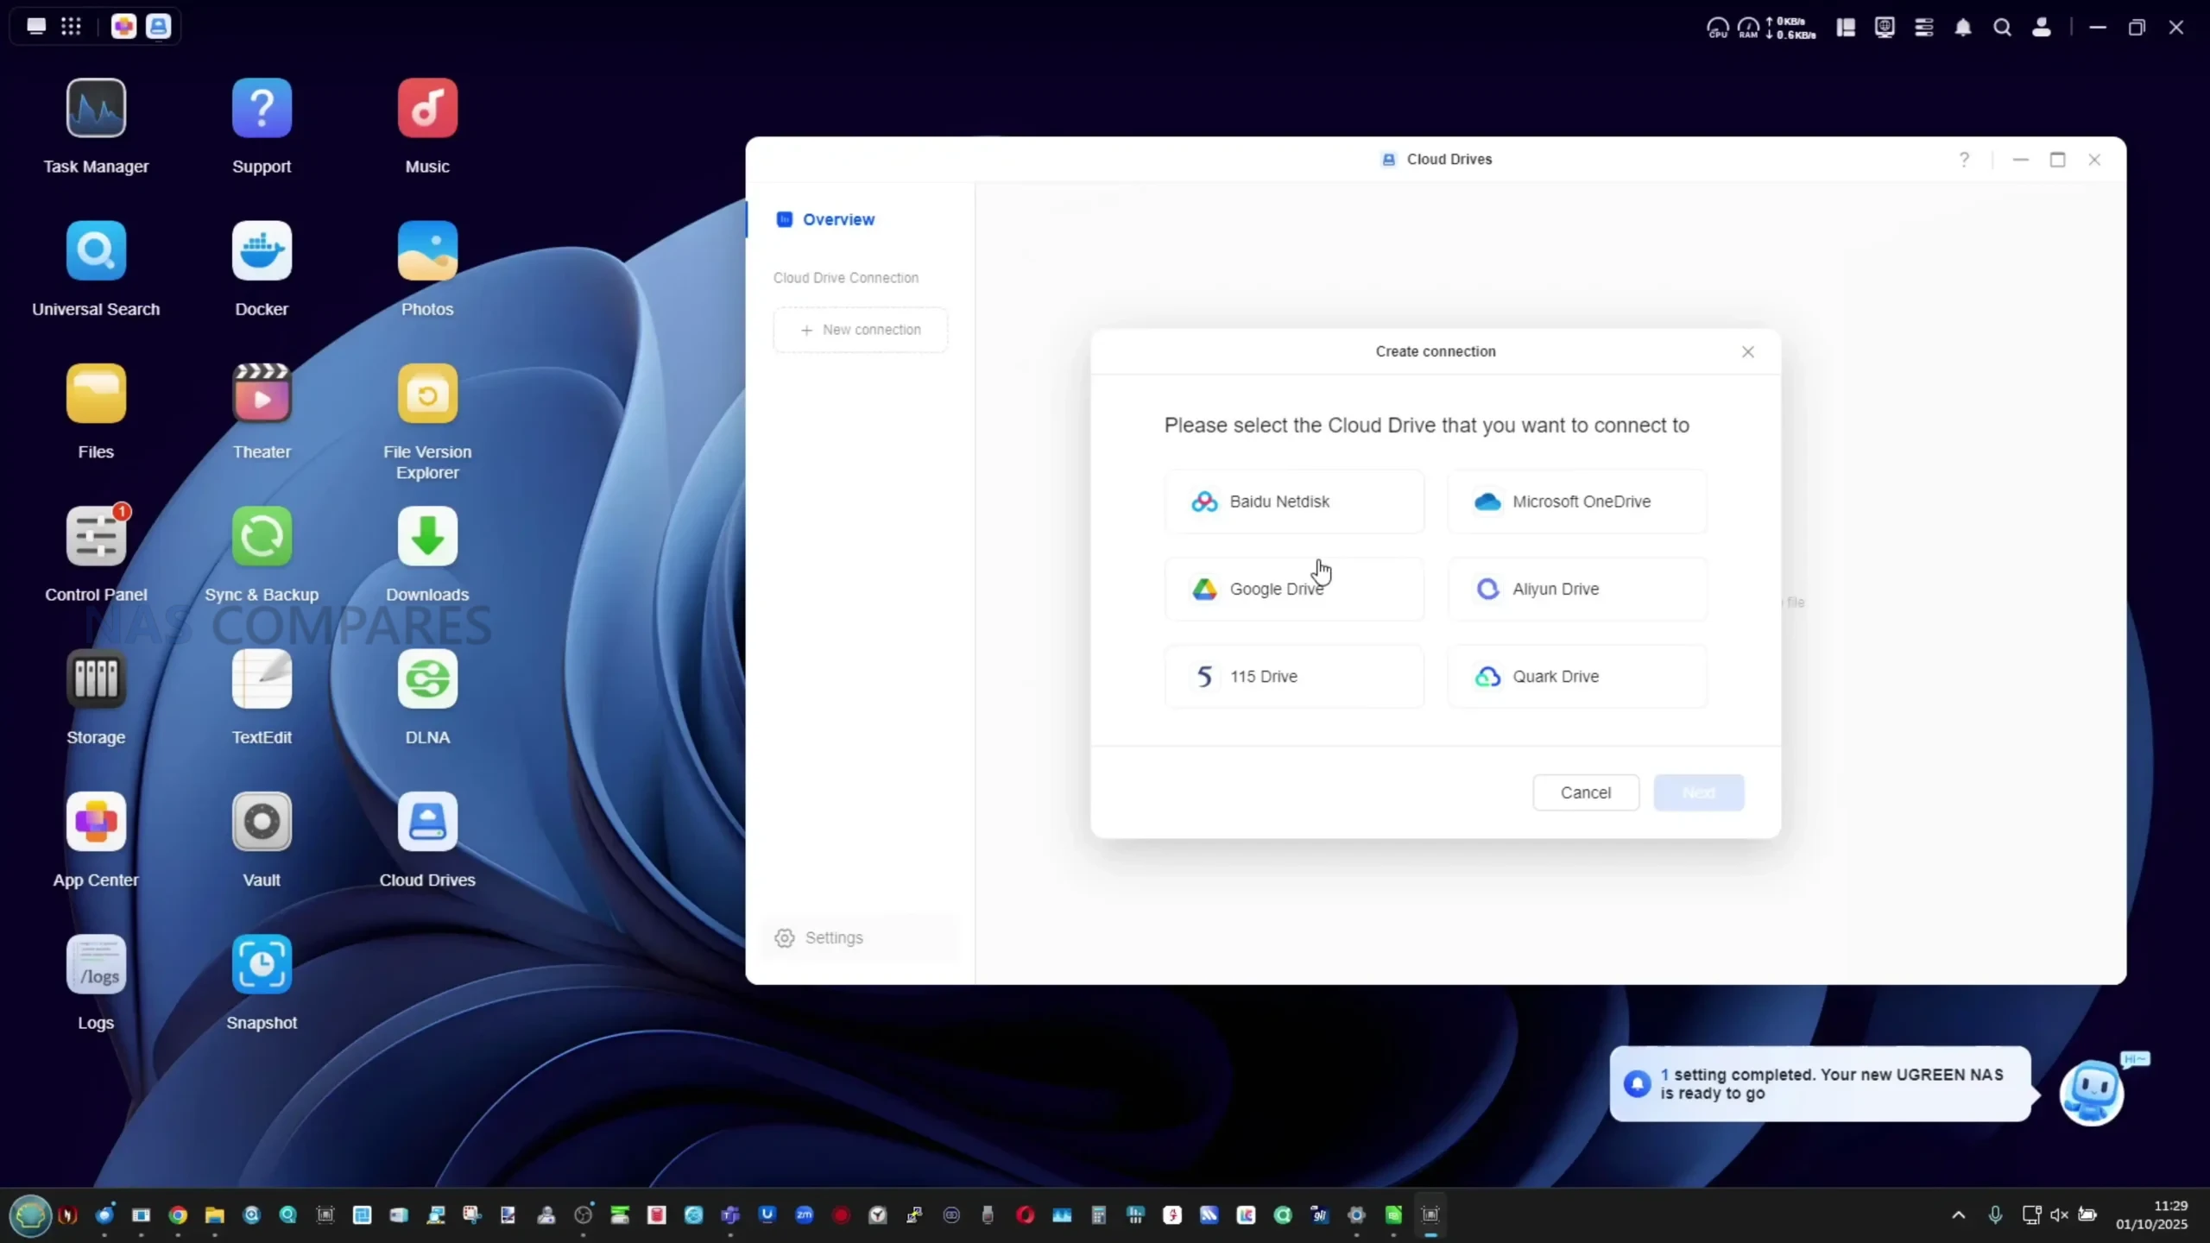This screenshot has height=1243, width=2210.
Task: Select Microsoft OneDrive option
Action: (x=1576, y=502)
